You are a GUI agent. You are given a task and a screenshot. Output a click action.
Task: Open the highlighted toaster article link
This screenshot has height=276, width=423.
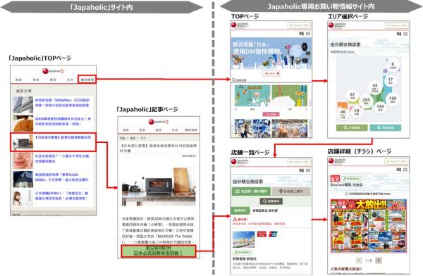coord(53,142)
